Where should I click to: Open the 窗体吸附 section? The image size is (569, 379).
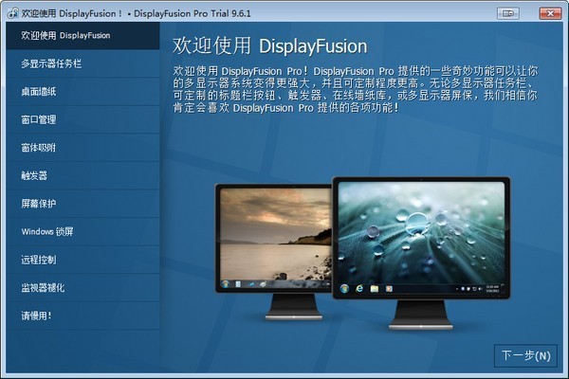(x=83, y=148)
